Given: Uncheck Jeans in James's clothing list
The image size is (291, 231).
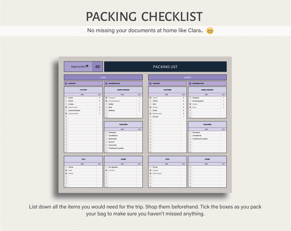Looking at the screenshot, I should coord(150,98).
